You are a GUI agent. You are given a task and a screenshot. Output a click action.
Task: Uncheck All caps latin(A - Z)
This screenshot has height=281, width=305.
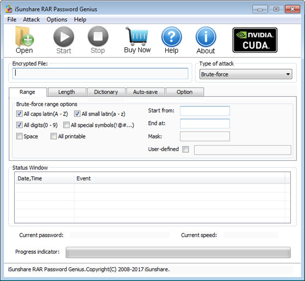coord(19,114)
